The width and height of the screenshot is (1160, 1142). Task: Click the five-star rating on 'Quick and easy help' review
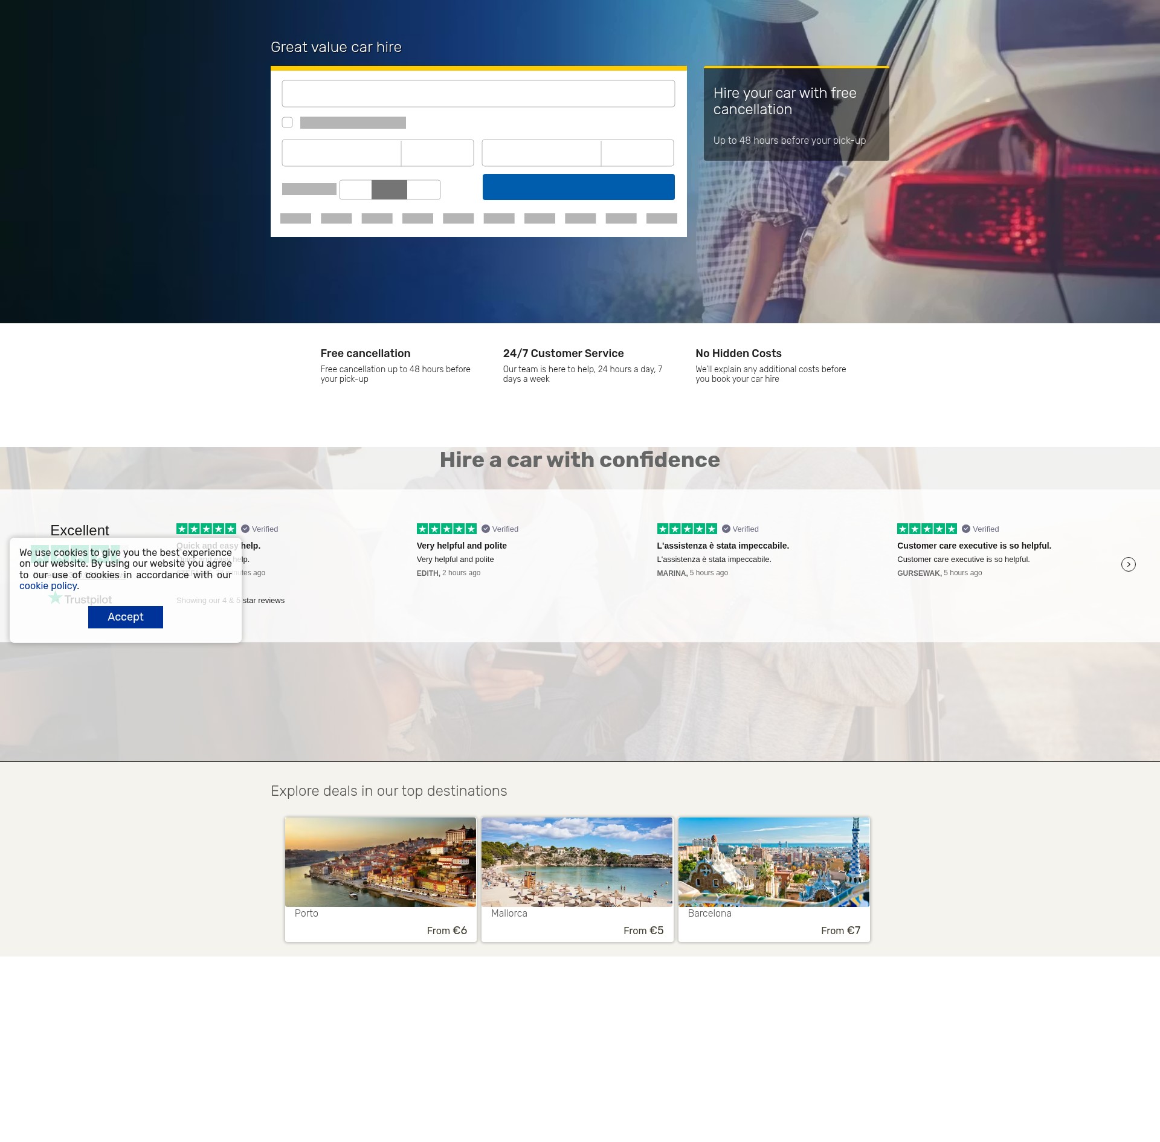pos(206,529)
